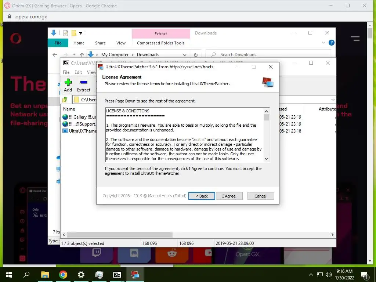Click the browser page vertical scrollbar down arrow
Viewport: 376px width, 282px height.
click(370, 261)
